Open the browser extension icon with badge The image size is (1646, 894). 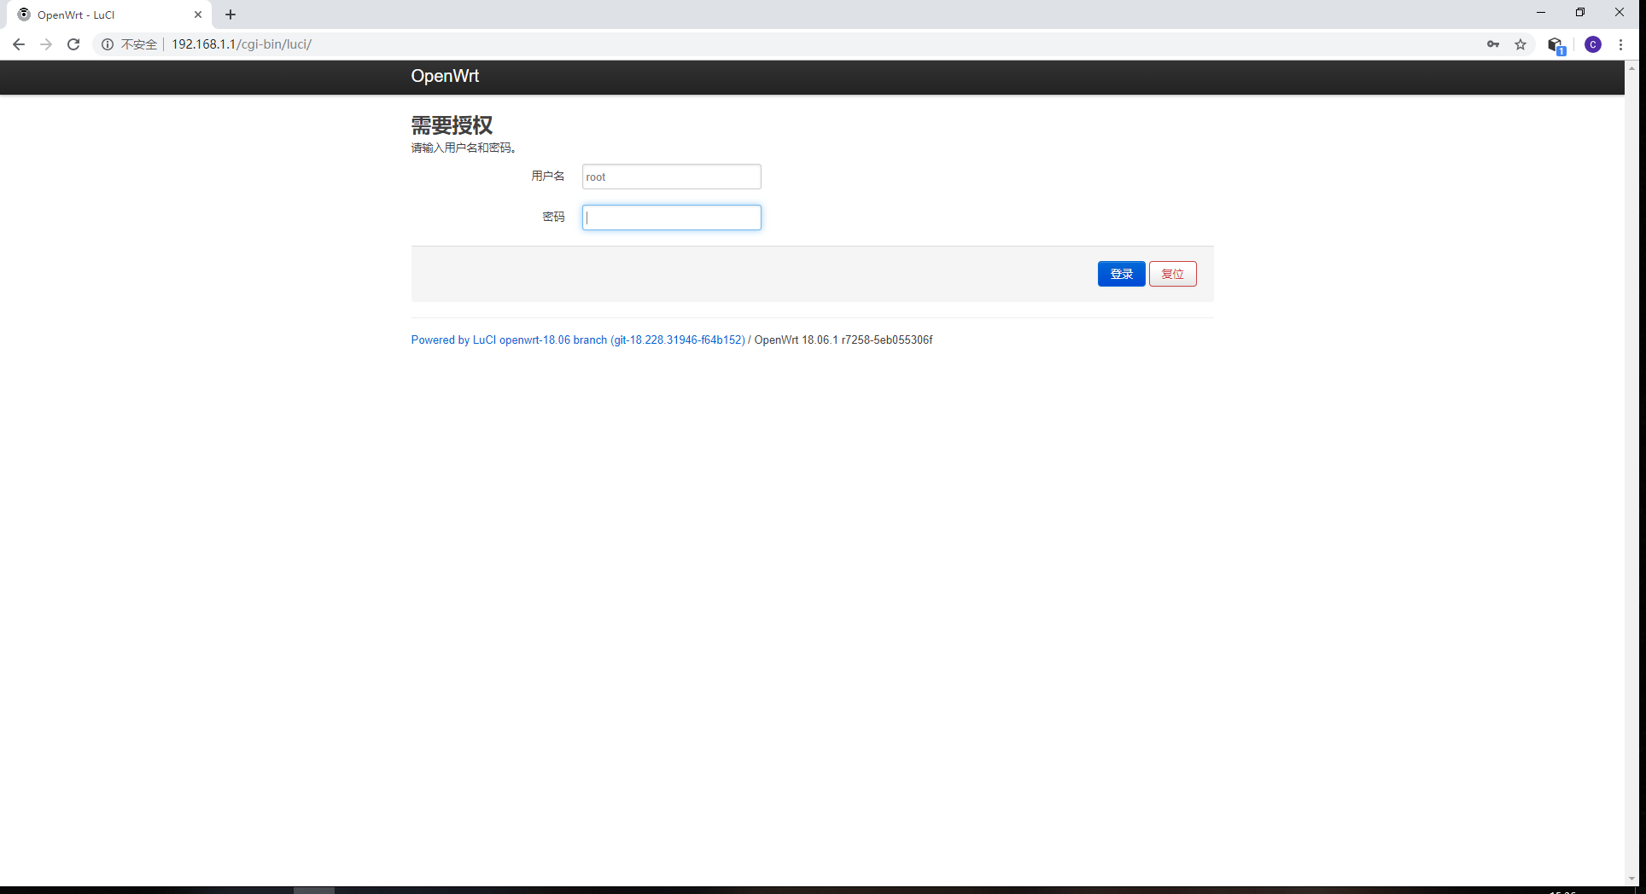click(x=1556, y=45)
